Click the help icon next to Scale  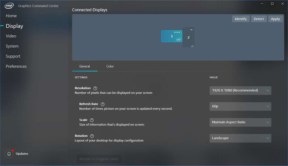92,120
